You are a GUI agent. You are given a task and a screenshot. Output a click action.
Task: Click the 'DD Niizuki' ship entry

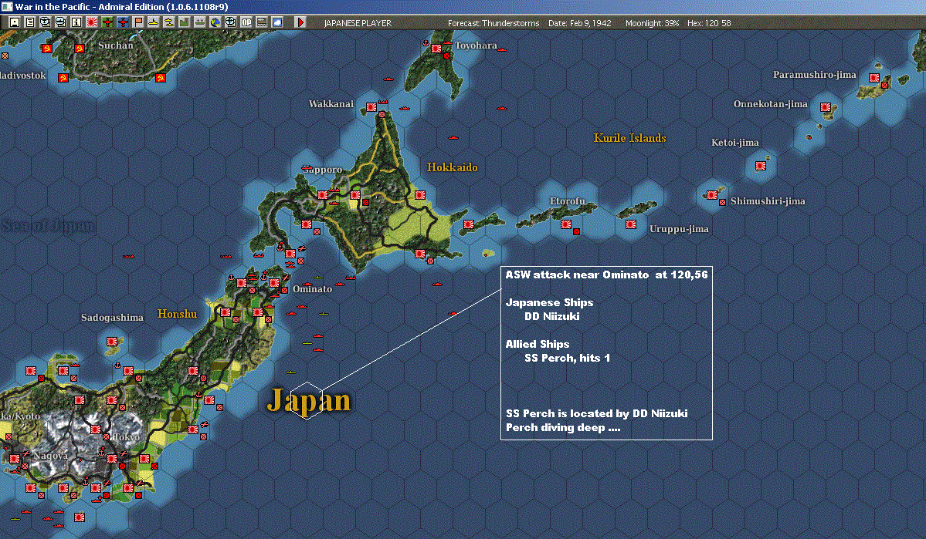click(551, 316)
